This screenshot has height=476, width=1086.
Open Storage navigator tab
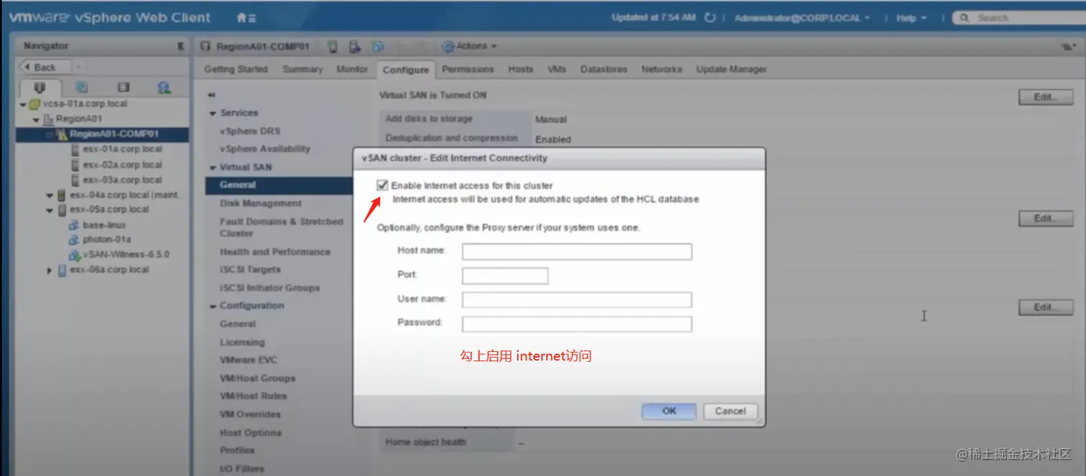[x=123, y=88]
